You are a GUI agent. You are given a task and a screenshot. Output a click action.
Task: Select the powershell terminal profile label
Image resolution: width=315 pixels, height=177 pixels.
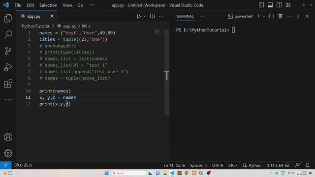coord(240,16)
